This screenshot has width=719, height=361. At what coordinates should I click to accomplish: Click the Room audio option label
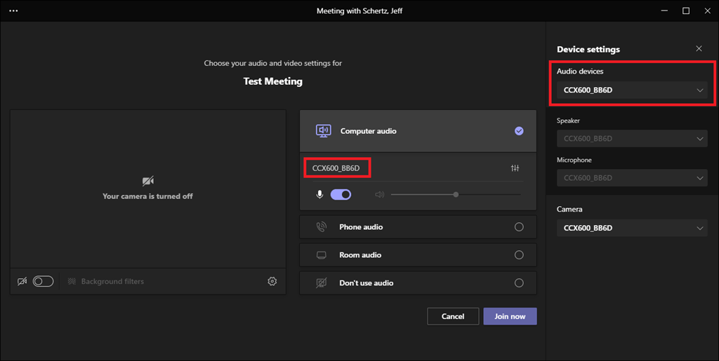click(360, 255)
